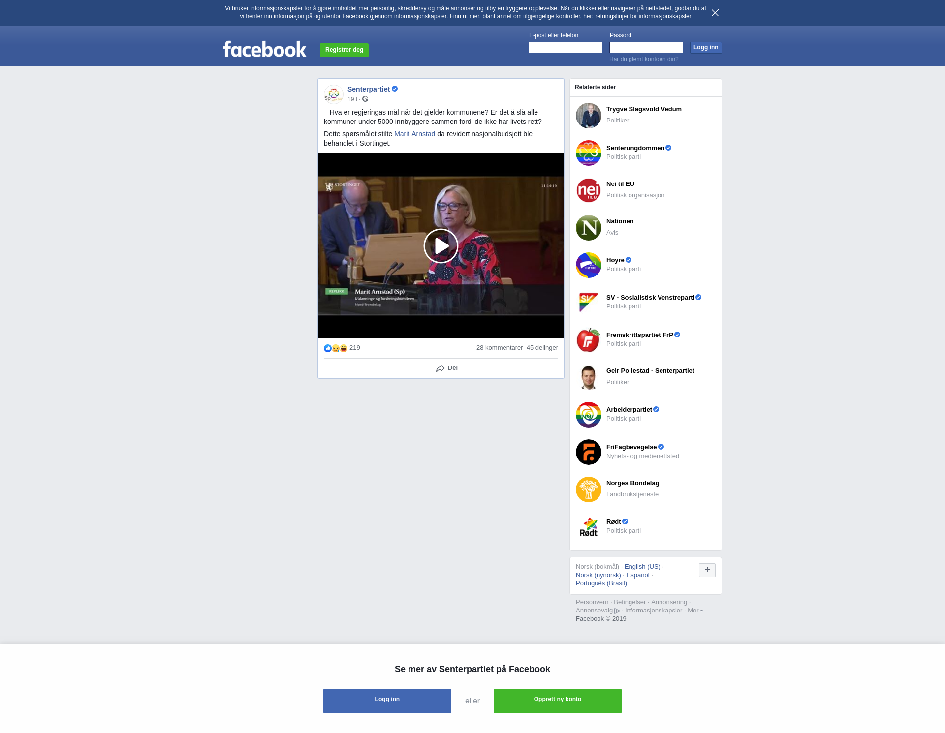Open Geir Pollestad profile picture
This screenshot has width=945, height=733.
tap(589, 377)
